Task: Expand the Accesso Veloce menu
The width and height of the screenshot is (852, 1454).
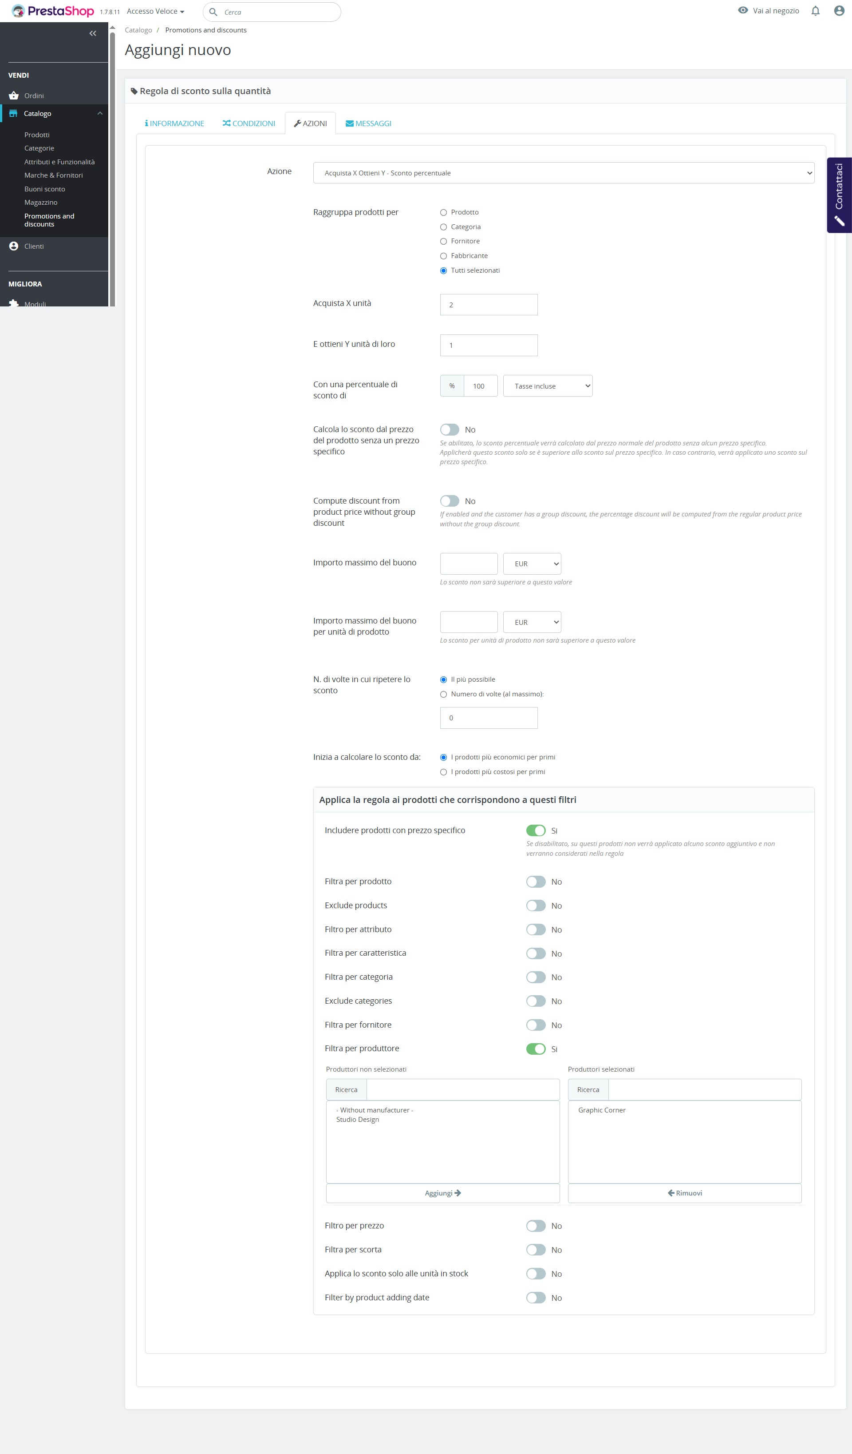Action: pyautogui.click(x=156, y=12)
